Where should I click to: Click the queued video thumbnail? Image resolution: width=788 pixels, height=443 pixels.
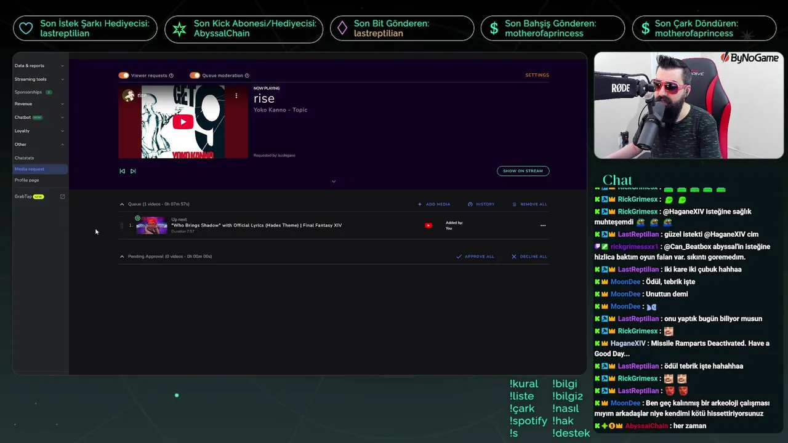point(151,225)
